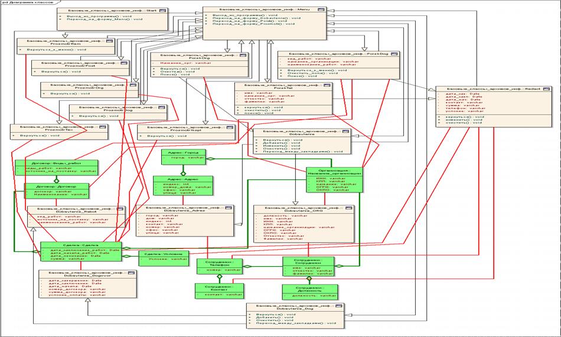Click 'Вернуться() : void' method in ProsmotrIkapl class
The height and width of the screenshot is (337, 561).
point(167,136)
